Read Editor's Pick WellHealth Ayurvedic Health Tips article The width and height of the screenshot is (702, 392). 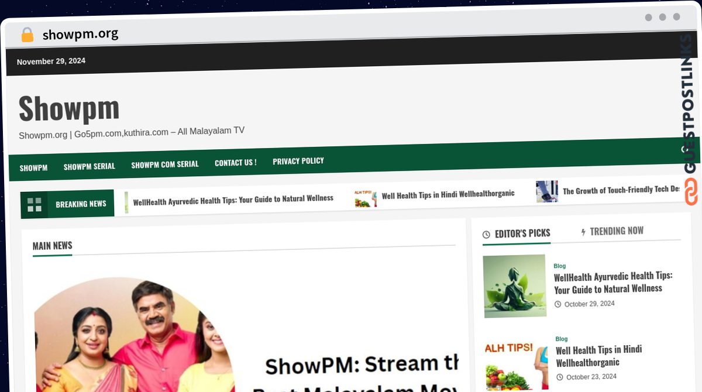pyautogui.click(x=613, y=282)
